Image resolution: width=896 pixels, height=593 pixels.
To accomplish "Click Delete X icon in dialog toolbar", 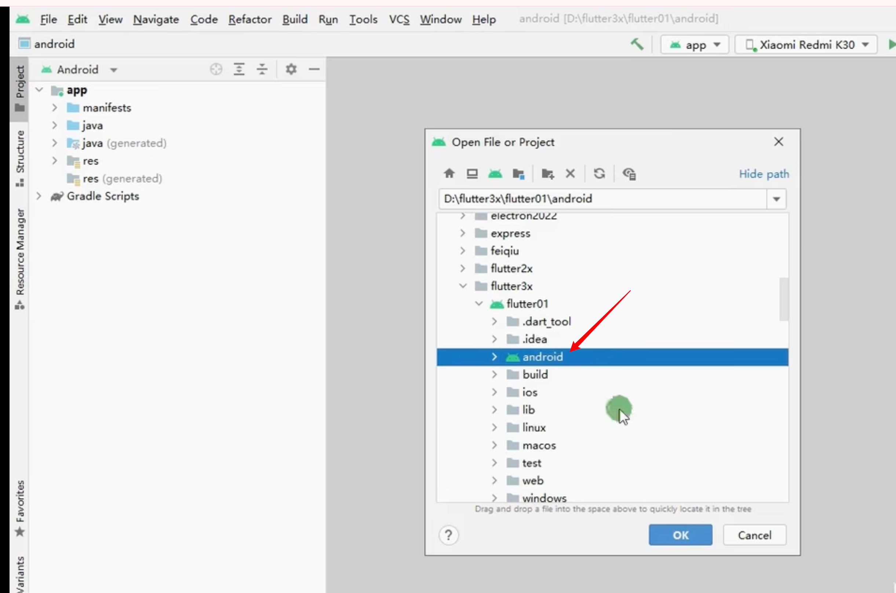I will coord(570,174).
